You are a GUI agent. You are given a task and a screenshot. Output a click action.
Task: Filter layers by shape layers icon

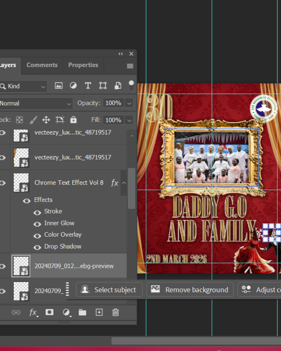click(103, 86)
